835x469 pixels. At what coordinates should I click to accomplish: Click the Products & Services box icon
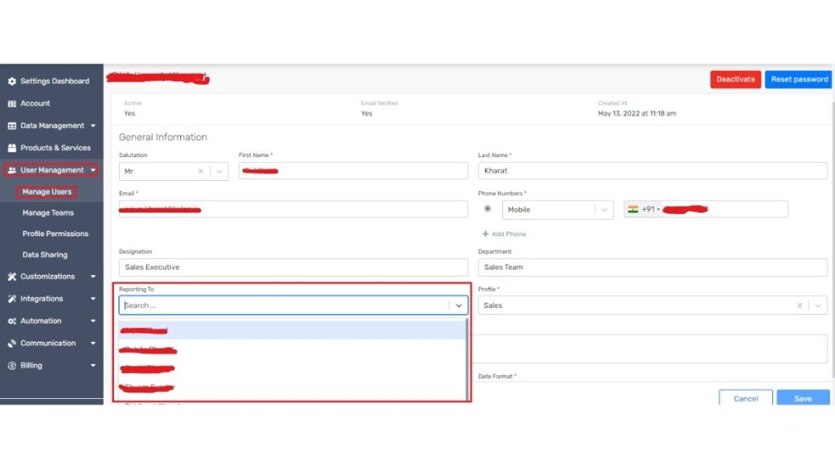[12, 148]
